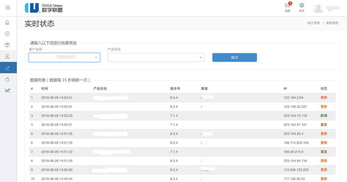Click 新增 status in row 3
Screen dimensions: 347x182
(324, 116)
